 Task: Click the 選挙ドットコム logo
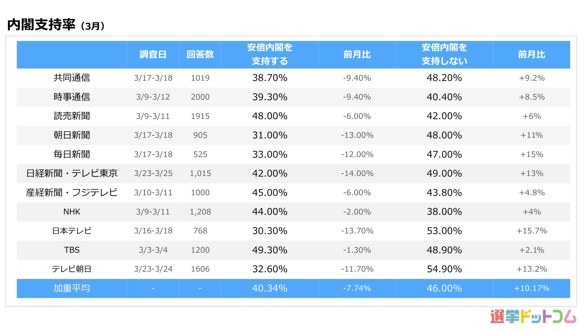tap(533, 317)
